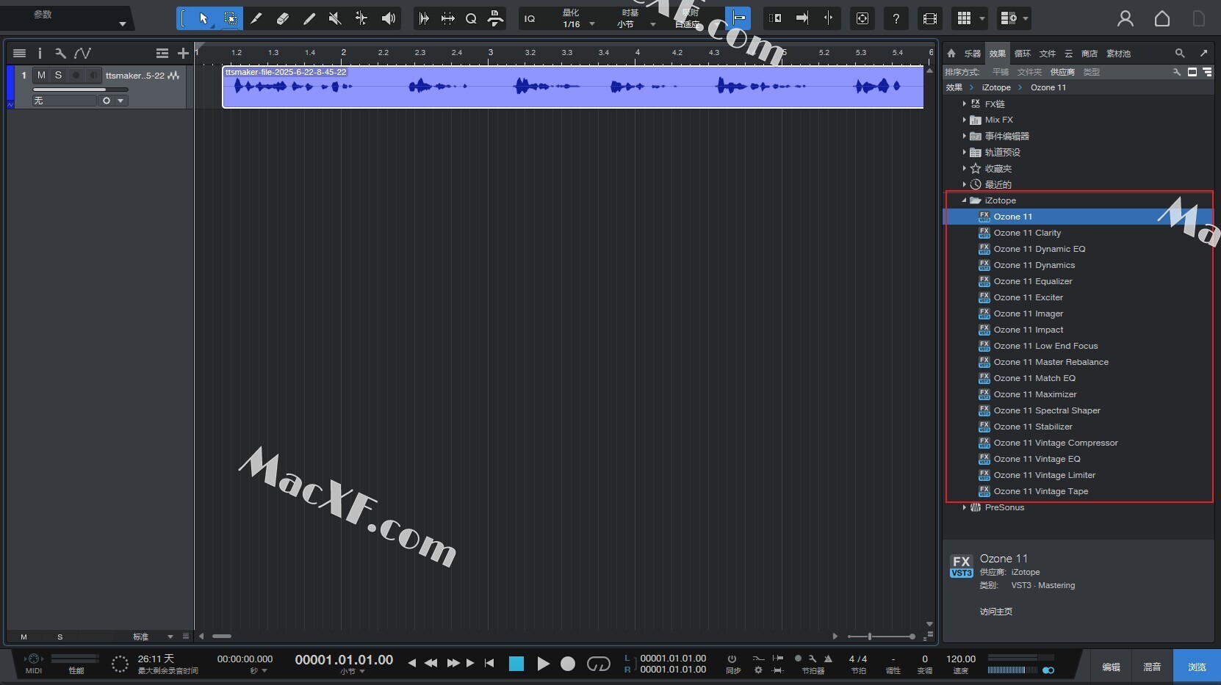Select the Bend tool
The width and height of the screenshot is (1221, 685).
pos(361,18)
